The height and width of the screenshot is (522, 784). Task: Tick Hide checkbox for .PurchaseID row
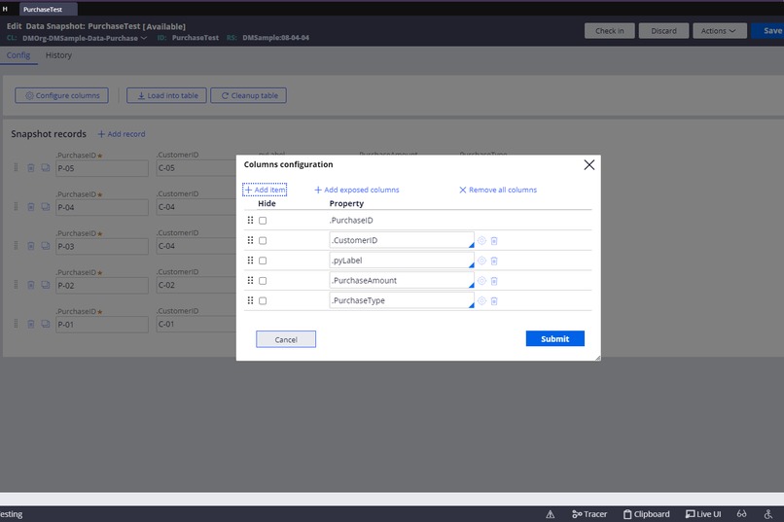[x=263, y=221]
